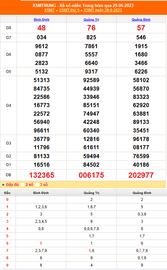Click the G8 row label
167x270 pixels.
9,28
